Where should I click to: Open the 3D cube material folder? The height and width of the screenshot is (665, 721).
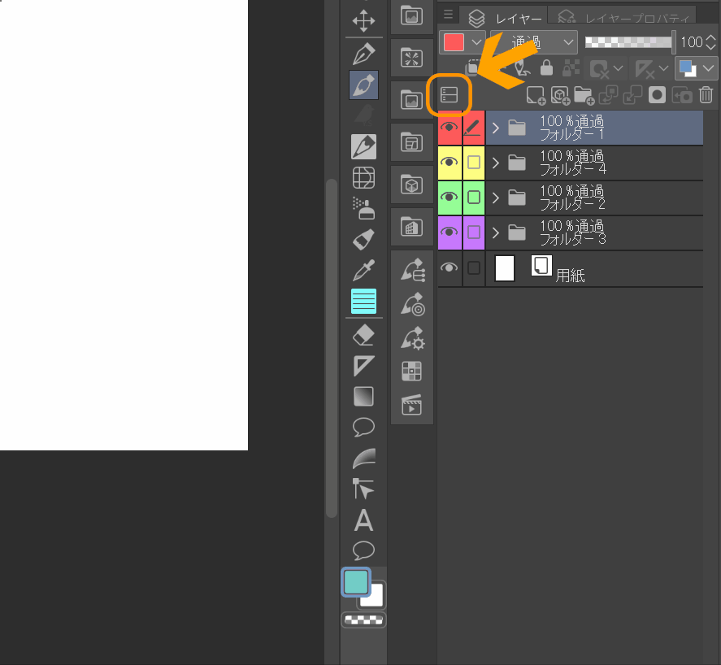(x=411, y=185)
